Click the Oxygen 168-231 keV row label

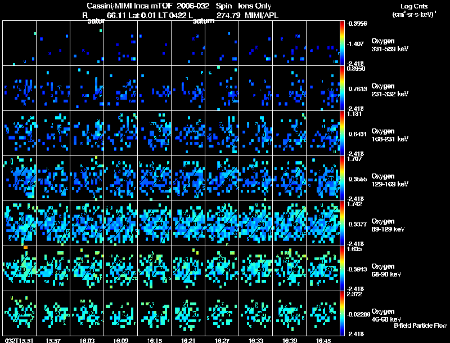pyautogui.click(x=390, y=135)
